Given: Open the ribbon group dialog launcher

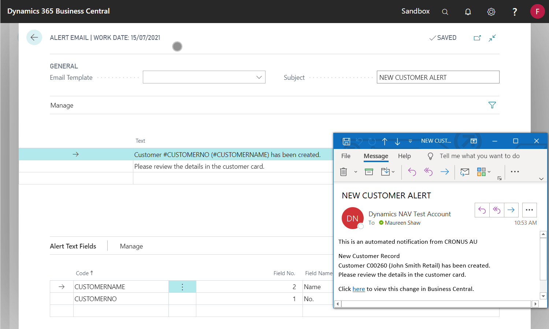Looking at the screenshot, I should (x=500, y=178).
